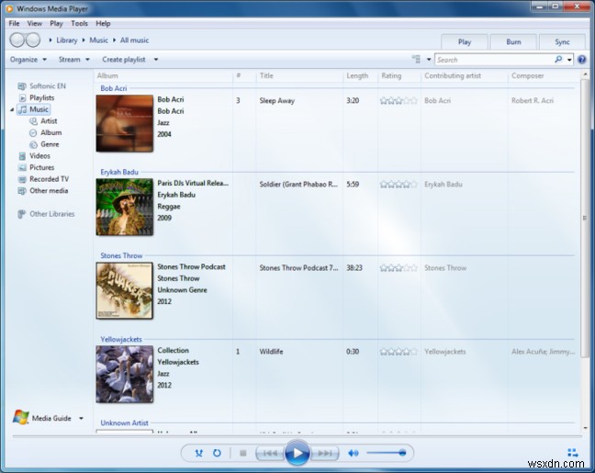Click the View options icon
This screenshot has height=473, width=595.
pyautogui.click(x=416, y=59)
